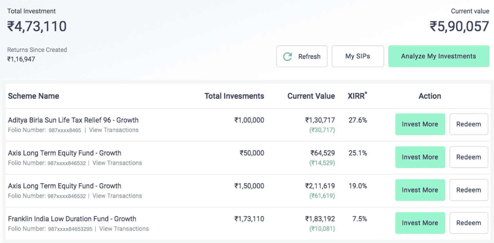This screenshot has width=494, height=243.
Task: Click the folio number 987xxxx84653295
Action: point(70,229)
